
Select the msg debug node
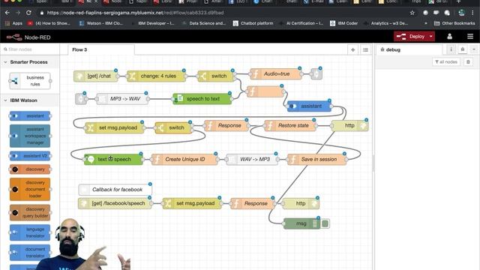pos(301,223)
